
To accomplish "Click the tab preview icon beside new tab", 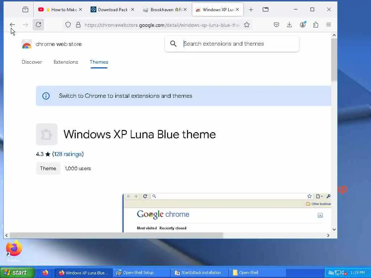I will tap(266, 9).
